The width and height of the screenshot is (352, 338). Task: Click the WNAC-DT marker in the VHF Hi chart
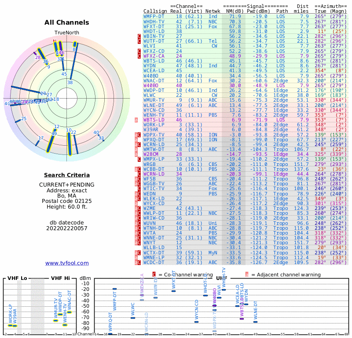tap(70, 312)
